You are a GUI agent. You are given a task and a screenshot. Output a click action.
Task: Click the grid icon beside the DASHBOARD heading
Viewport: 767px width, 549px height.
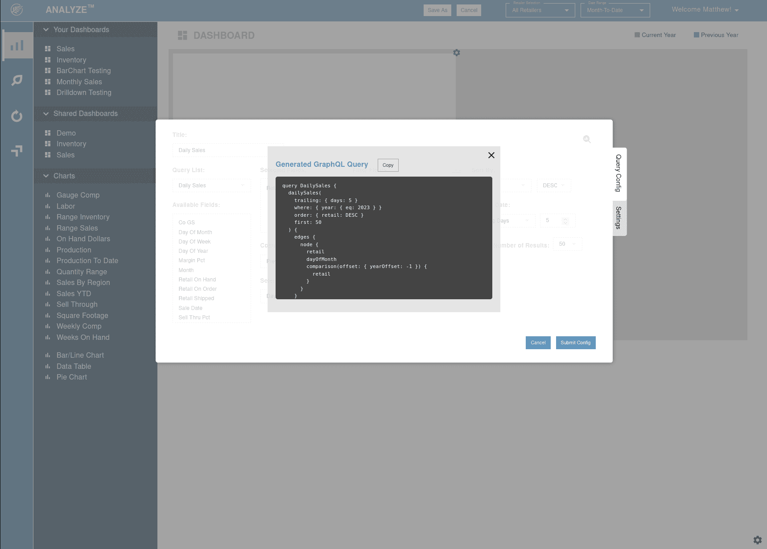182,35
